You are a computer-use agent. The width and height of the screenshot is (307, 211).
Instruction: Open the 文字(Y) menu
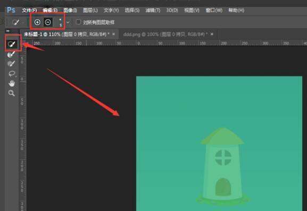point(111,10)
